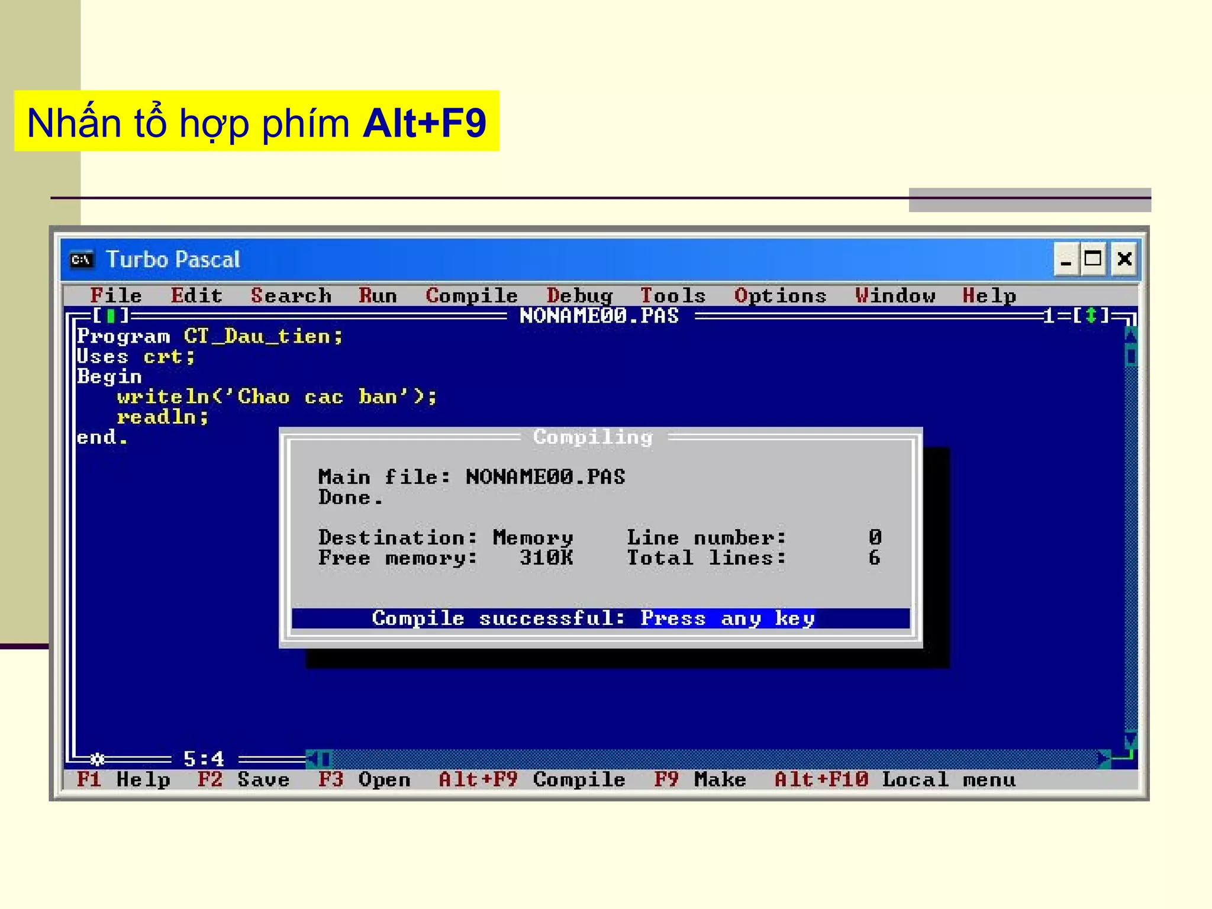Viewport: 1212px width, 909px height.
Task: Click the modified-file asterisk indicator
Action: (98, 759)
